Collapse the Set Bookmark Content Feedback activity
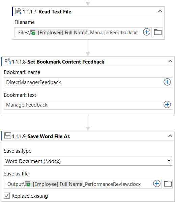Image resolution: width=175 pixels, height=202 pixels. (170, 61)
